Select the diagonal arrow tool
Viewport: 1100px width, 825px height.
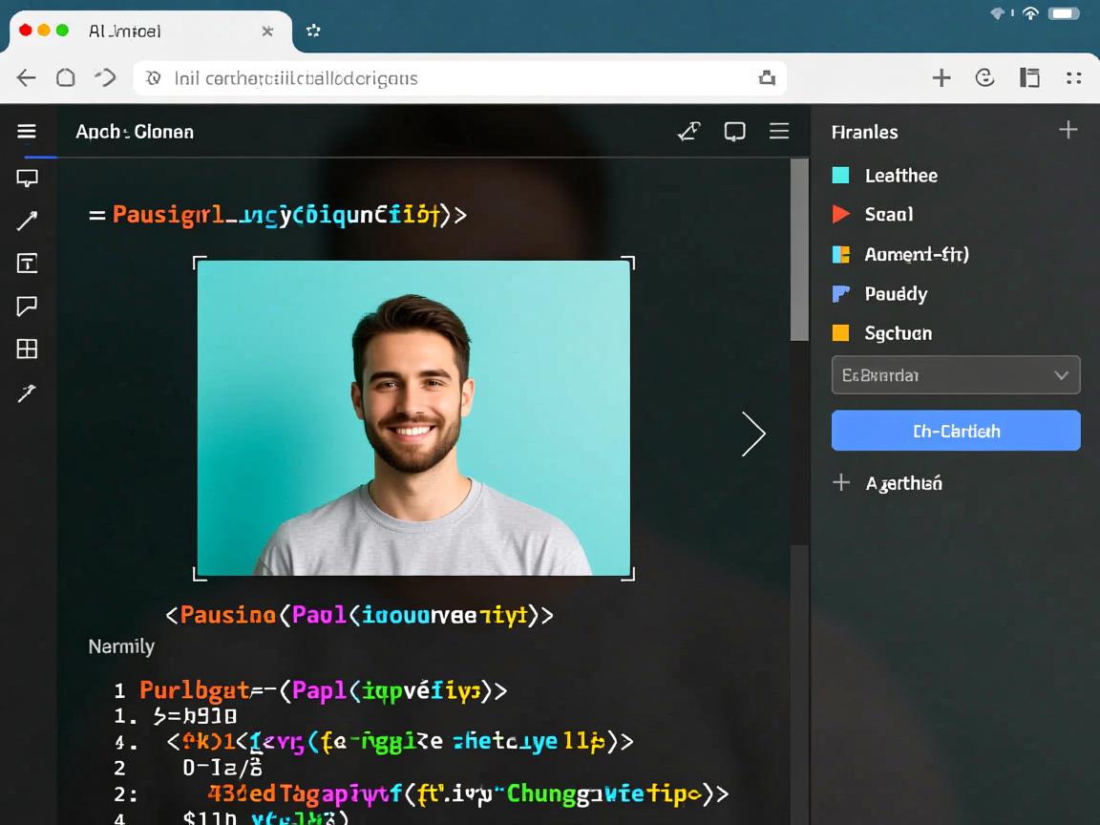tap(27, 222)
